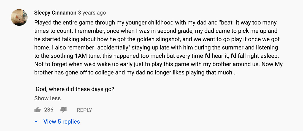Click the word "less" in Show less

(x=55, y=98)
